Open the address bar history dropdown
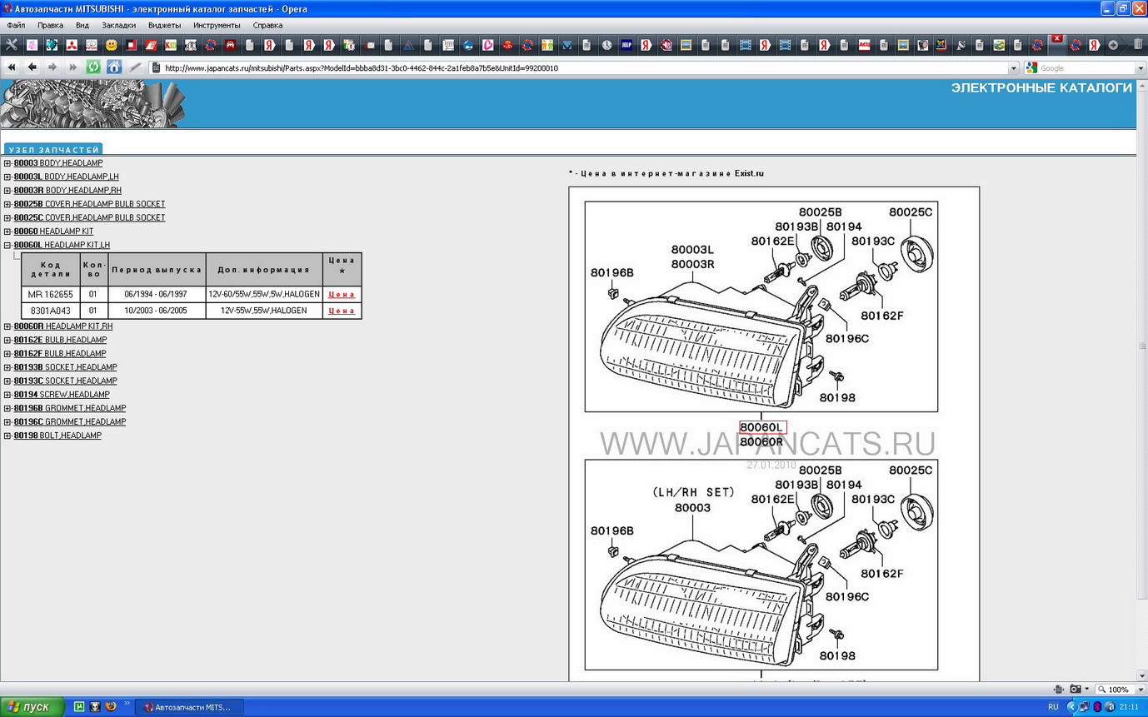Screen dimensions: 1148x717 tap(1014, 68)
